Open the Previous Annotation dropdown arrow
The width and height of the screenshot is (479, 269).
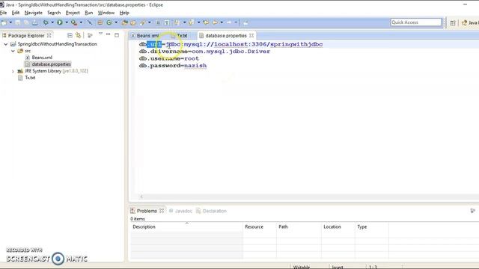coord(198,22)
